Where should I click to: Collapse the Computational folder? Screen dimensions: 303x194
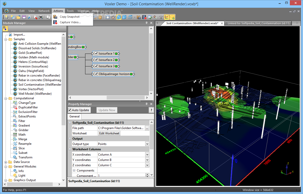6,99
